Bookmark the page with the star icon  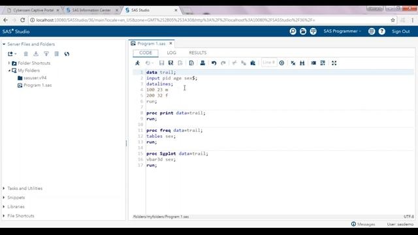coord(393,20)
